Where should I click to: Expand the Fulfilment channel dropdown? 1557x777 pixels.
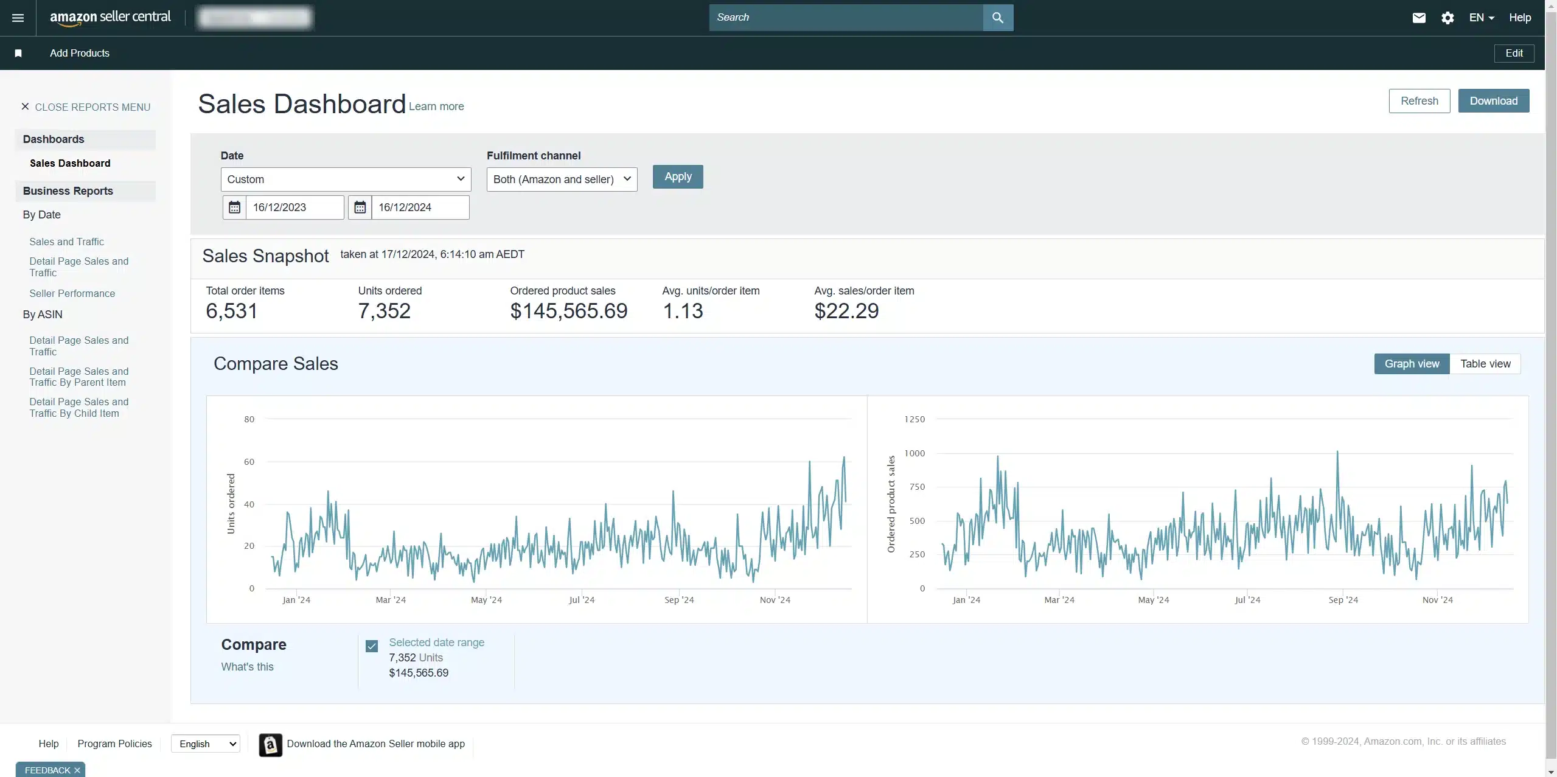(562, 179)
